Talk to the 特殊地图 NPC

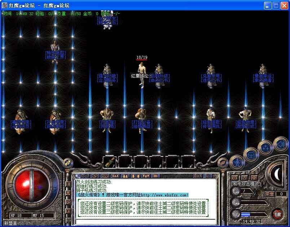coord(55,53)
